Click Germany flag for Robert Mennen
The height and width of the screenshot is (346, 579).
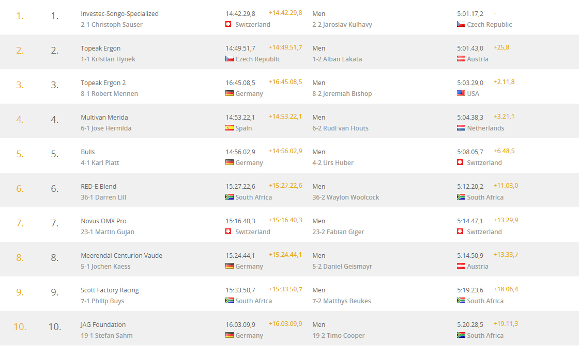(230, 93)
